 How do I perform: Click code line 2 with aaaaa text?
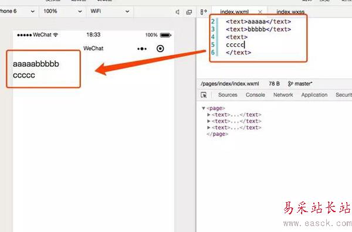258,22
